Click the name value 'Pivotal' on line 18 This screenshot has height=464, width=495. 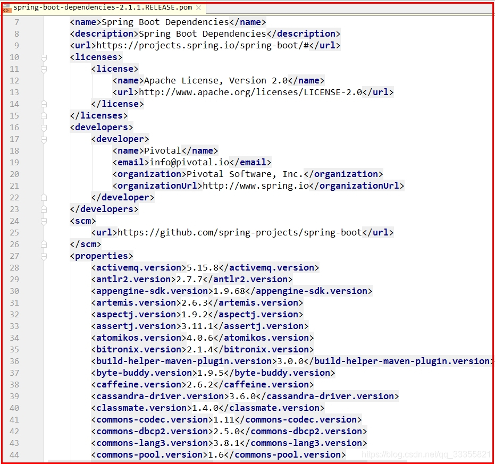[163, 150]
